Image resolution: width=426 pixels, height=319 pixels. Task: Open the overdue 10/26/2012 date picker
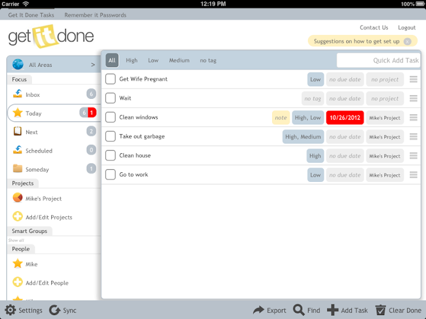pyautogui.click(x=345, y=117)
